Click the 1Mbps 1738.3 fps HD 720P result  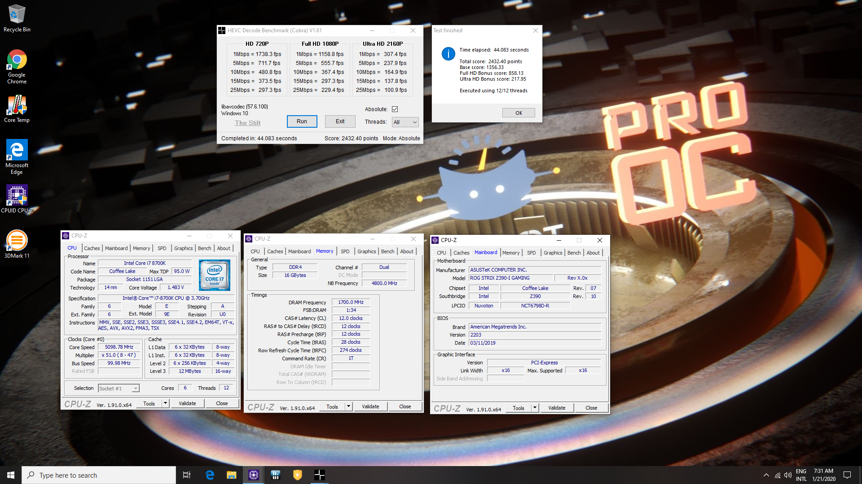(x=257, y=54)
